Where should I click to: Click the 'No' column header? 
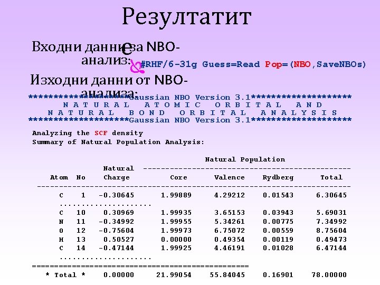81,177
